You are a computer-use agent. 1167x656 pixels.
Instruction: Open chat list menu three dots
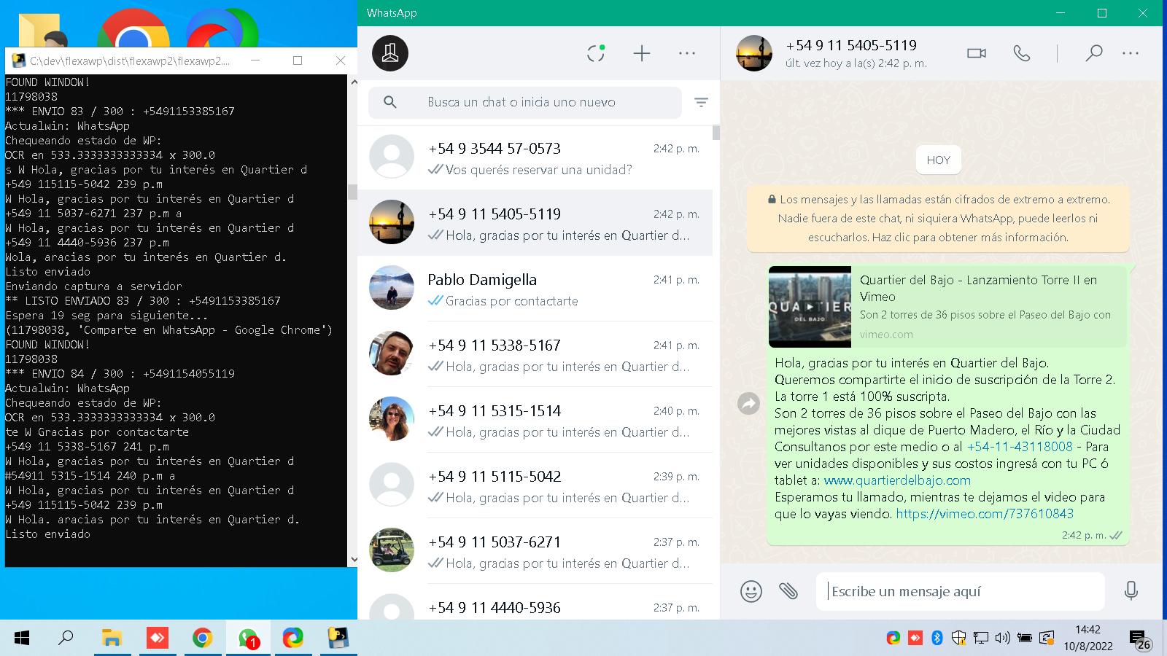[x=687, y=53]
